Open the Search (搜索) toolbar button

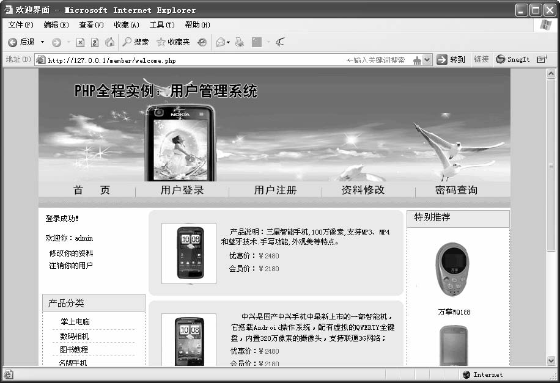point(135,42)
